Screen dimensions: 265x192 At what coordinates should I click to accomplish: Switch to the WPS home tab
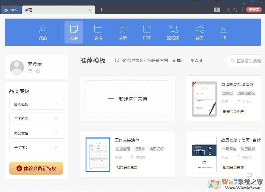(x=11, y=10)
